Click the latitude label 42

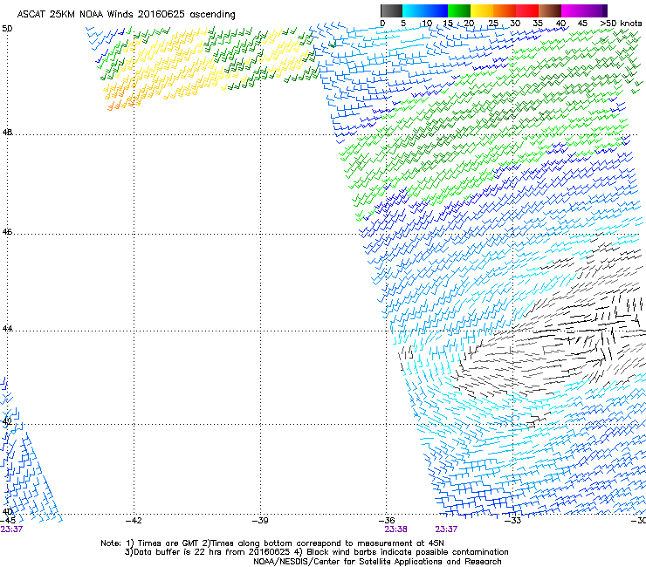(7, 421)
